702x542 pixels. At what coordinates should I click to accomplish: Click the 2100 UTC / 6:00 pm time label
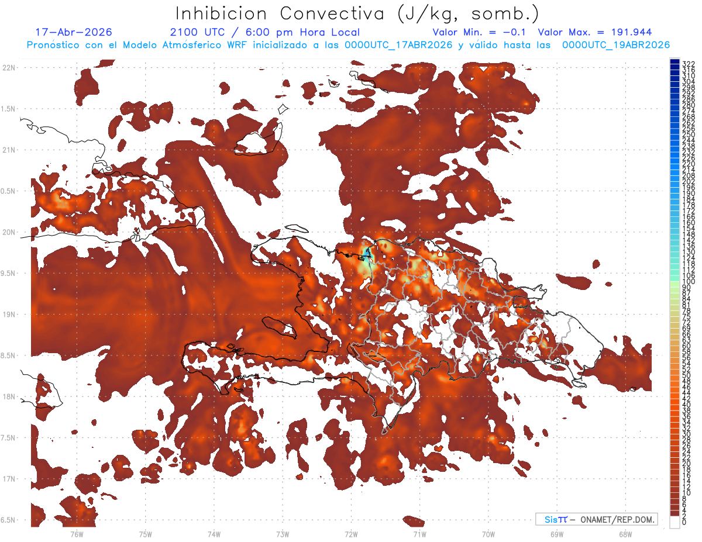265,32
